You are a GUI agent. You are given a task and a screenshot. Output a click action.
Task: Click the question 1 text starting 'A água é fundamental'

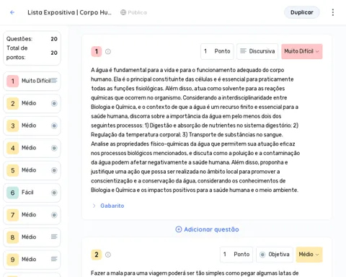(x=195, y=130)
